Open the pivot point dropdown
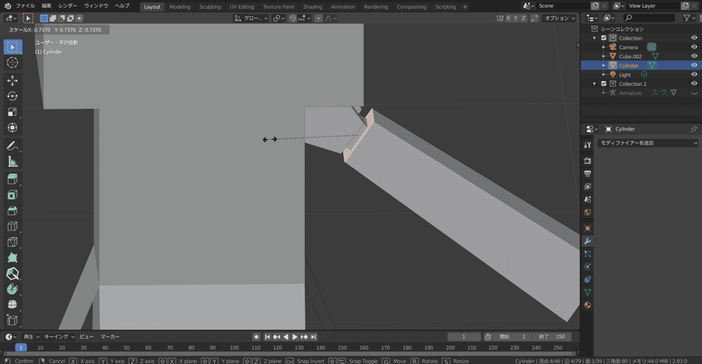The width and height of the screenshot is (702, 364). (278, 18)
